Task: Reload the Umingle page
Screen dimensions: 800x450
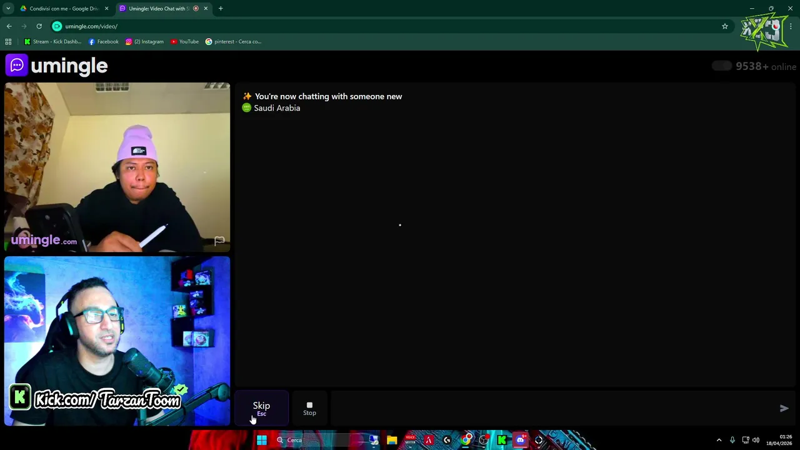Action: [39, 26]
